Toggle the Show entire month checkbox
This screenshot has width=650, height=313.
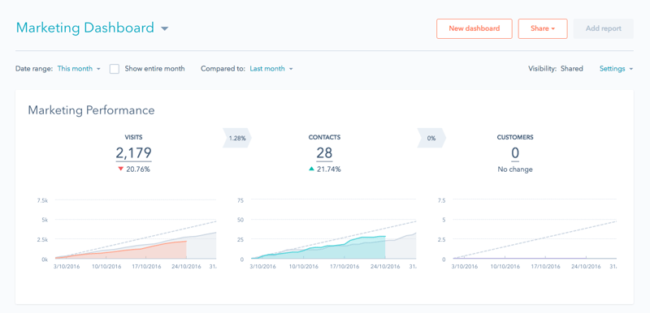pos(115,69)
